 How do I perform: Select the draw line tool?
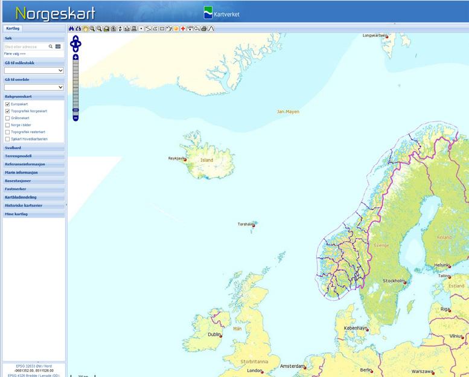[x=148, y=29]
